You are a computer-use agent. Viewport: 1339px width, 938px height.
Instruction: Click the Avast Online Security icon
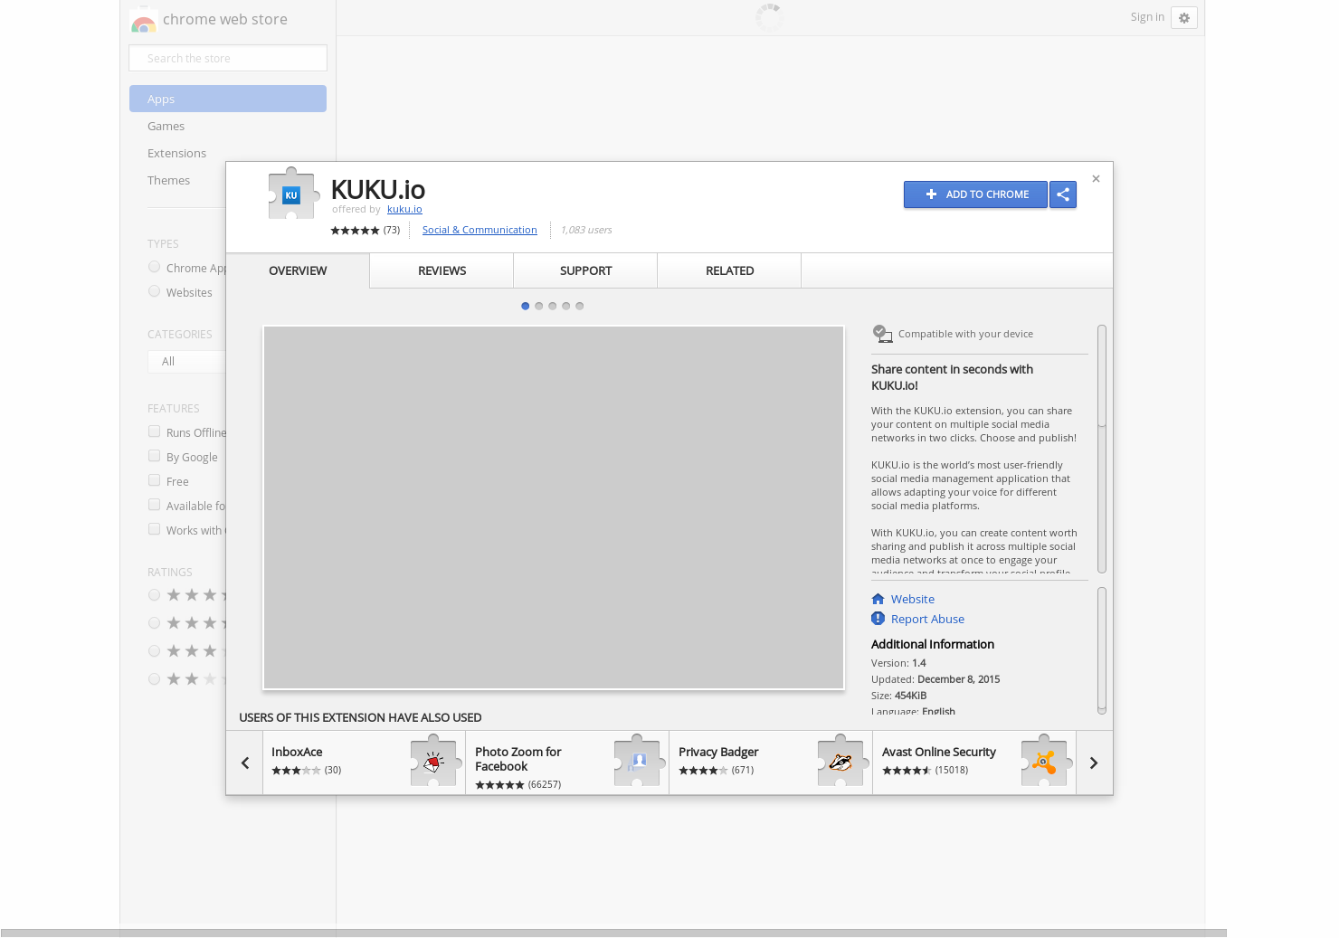pyautogui.click(x=1044, y=762)
